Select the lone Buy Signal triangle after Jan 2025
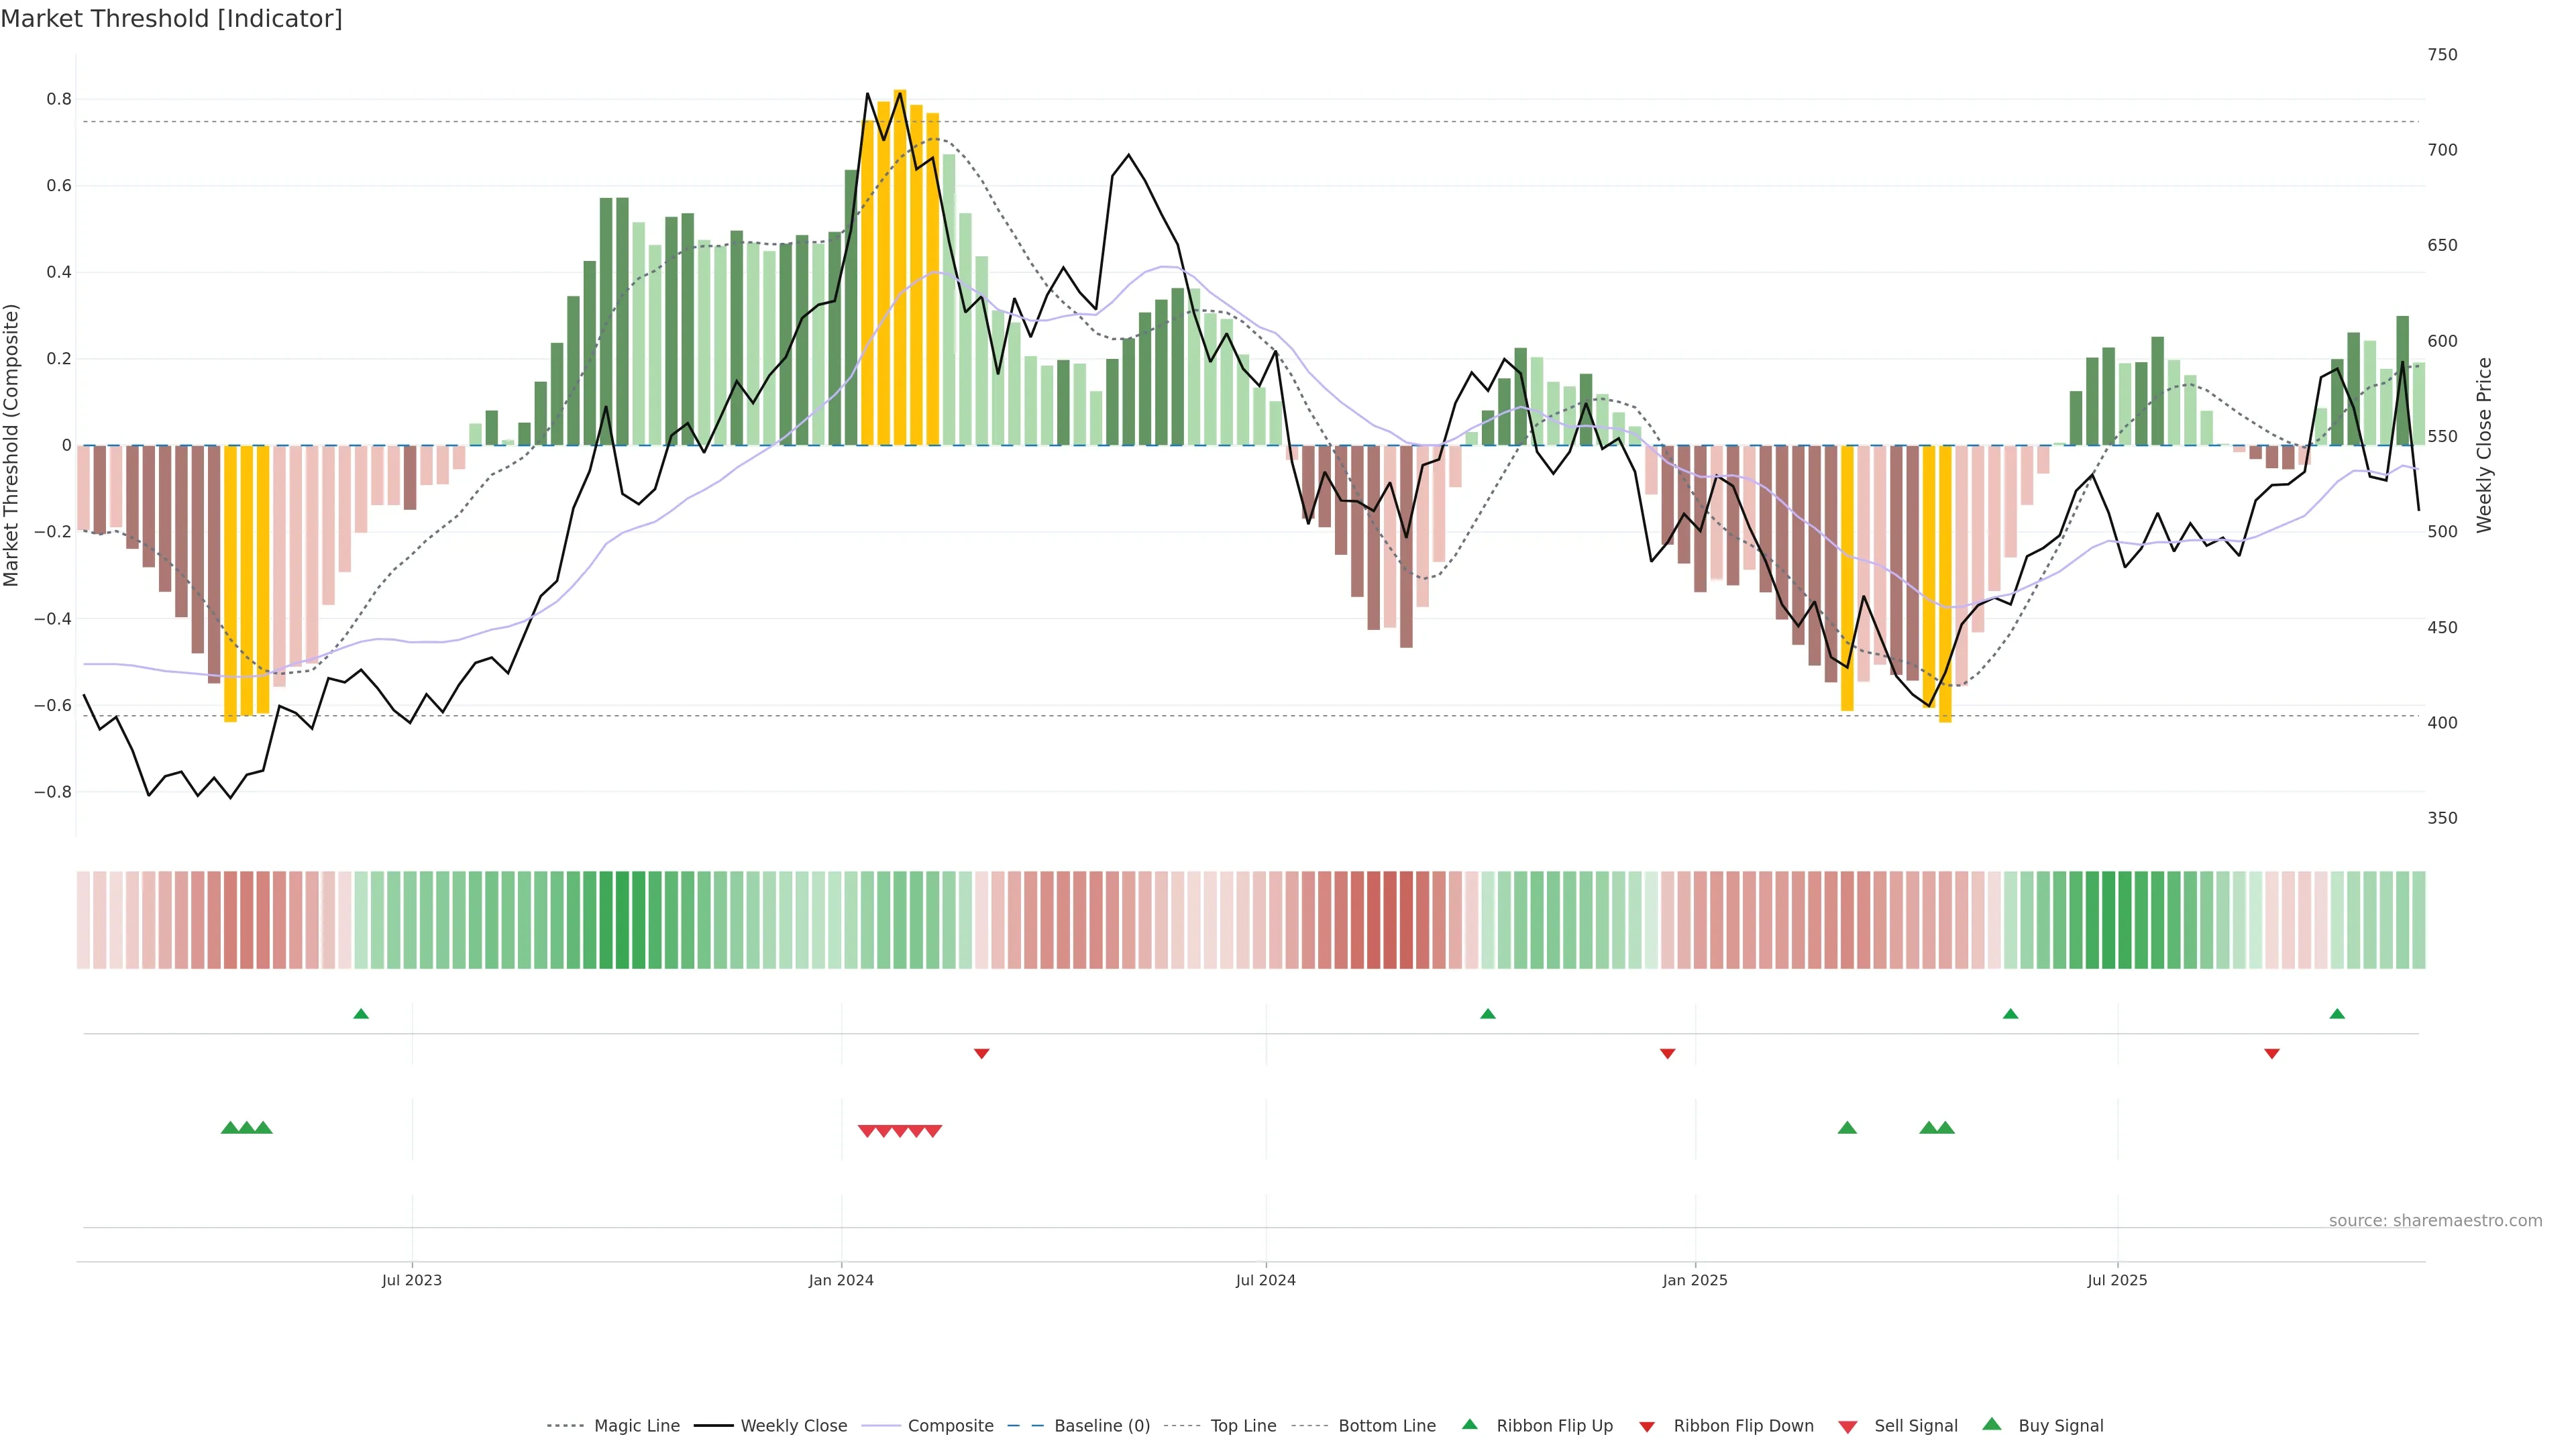Image resolution: width=2576 pixels, height=1449 pixels. [1847, 1128]
